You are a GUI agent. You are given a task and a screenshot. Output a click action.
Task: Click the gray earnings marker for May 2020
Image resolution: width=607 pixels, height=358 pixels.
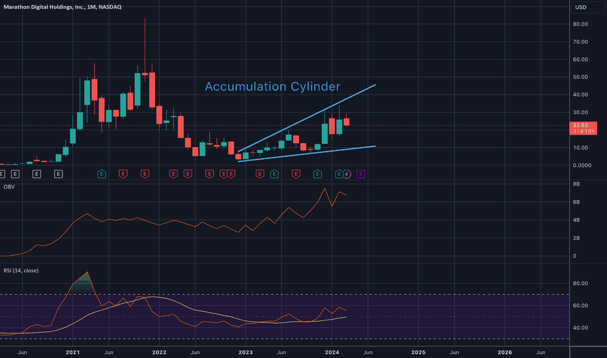[x=15, y=174]
